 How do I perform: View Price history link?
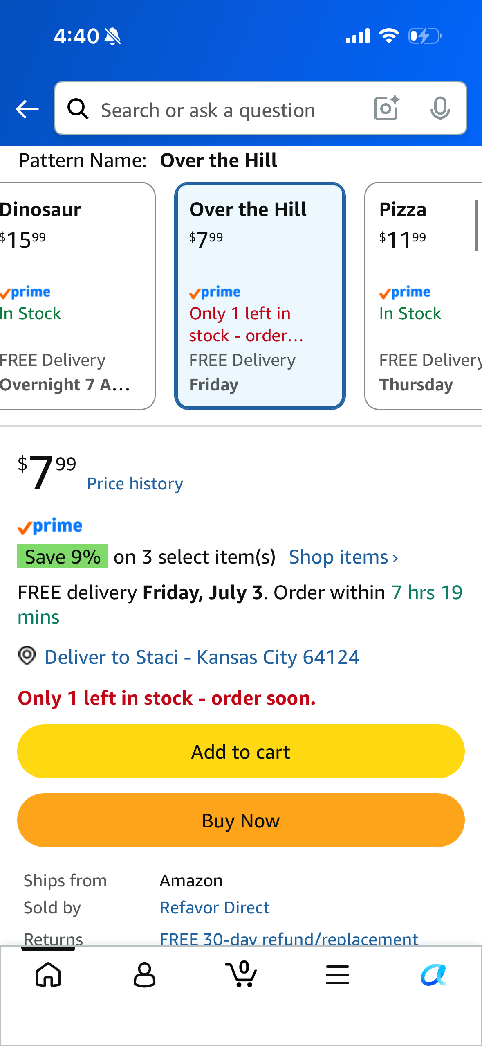[135, 484]
